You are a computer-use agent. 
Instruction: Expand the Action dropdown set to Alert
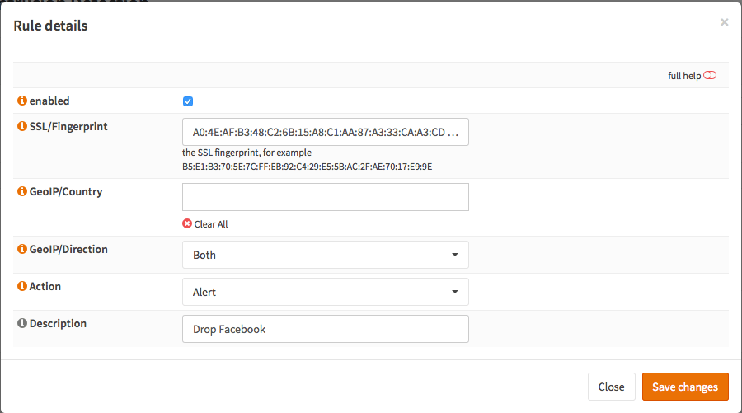click(325, 292)
